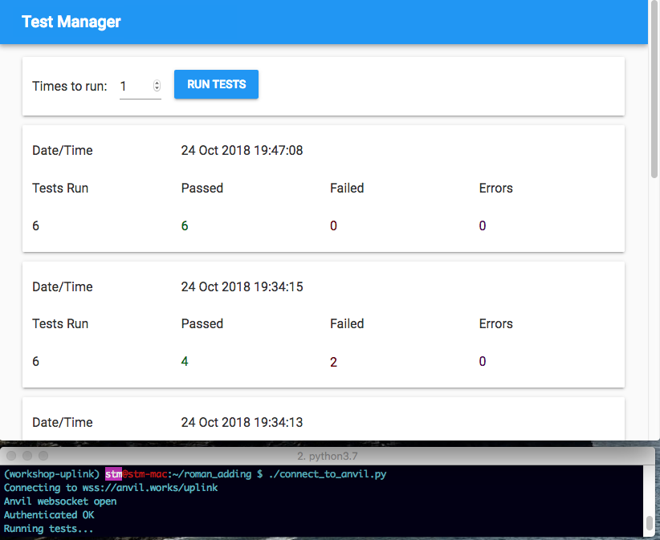Image resolution: width=660 pixels, height=540 pixels.
Task: Select the 19:34:13 test run timestamp
Action: (x=242, y=422)
